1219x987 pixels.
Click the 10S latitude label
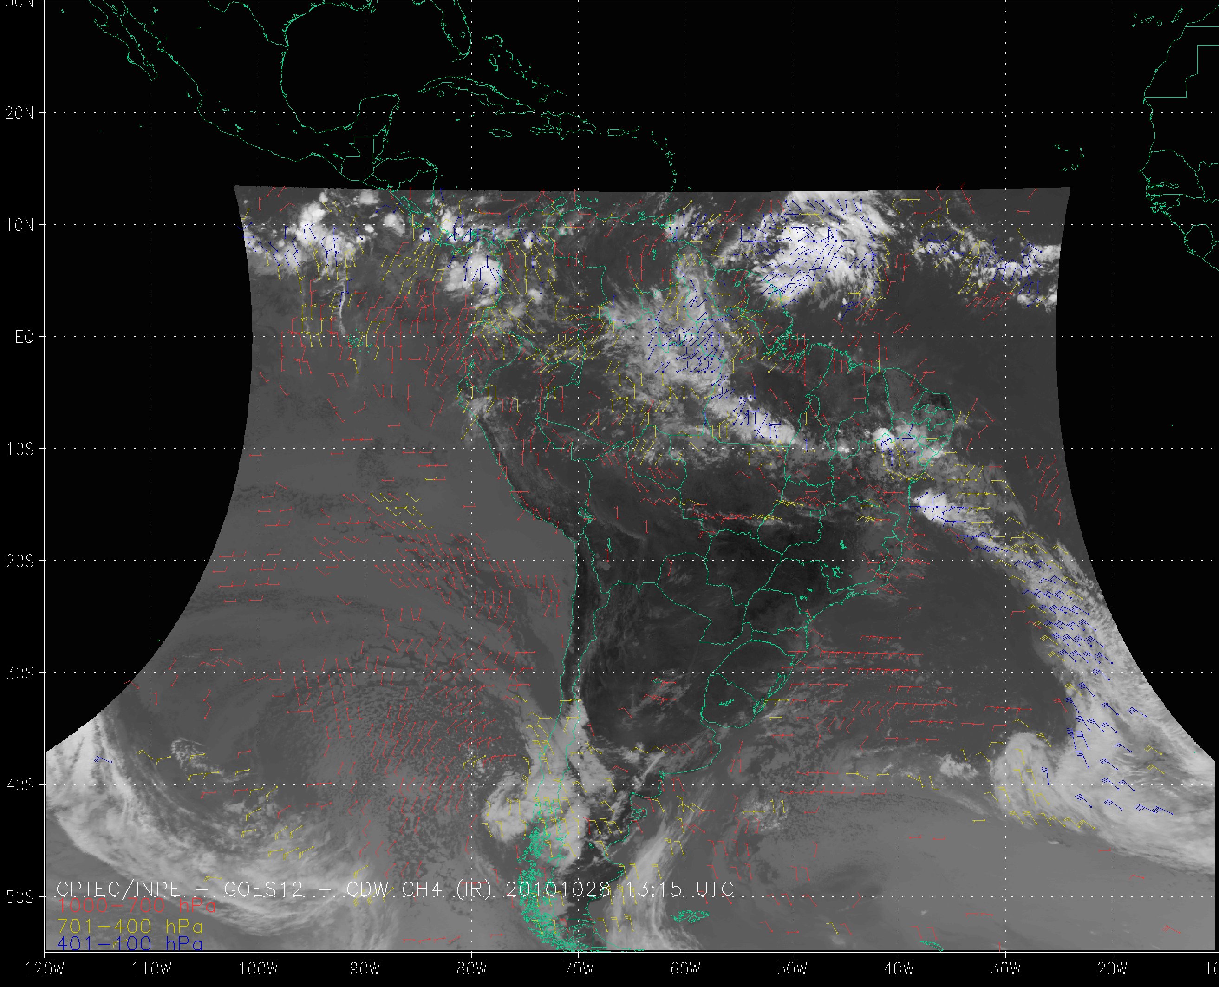[x=20, y=449]
